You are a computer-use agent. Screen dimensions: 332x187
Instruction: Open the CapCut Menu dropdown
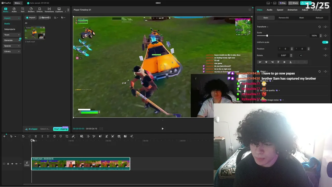18,3
